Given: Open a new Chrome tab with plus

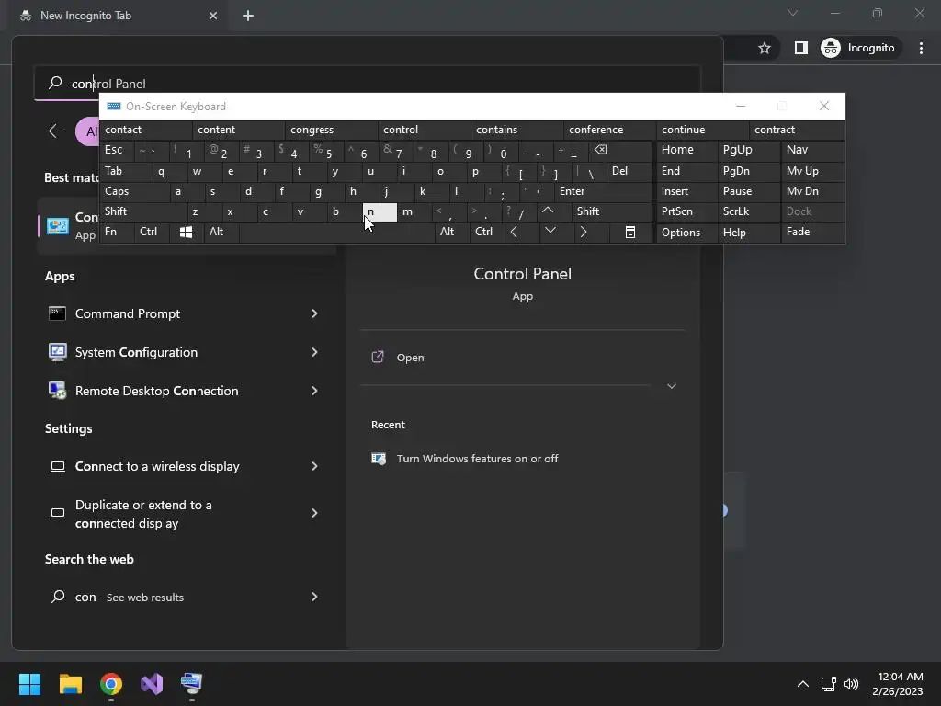Looking at the screenshot, I should click(x=248, y=16).
